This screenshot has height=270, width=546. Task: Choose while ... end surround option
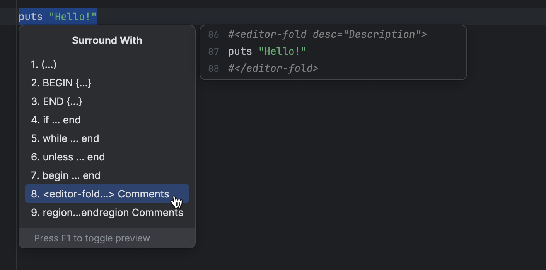(65, 138)
